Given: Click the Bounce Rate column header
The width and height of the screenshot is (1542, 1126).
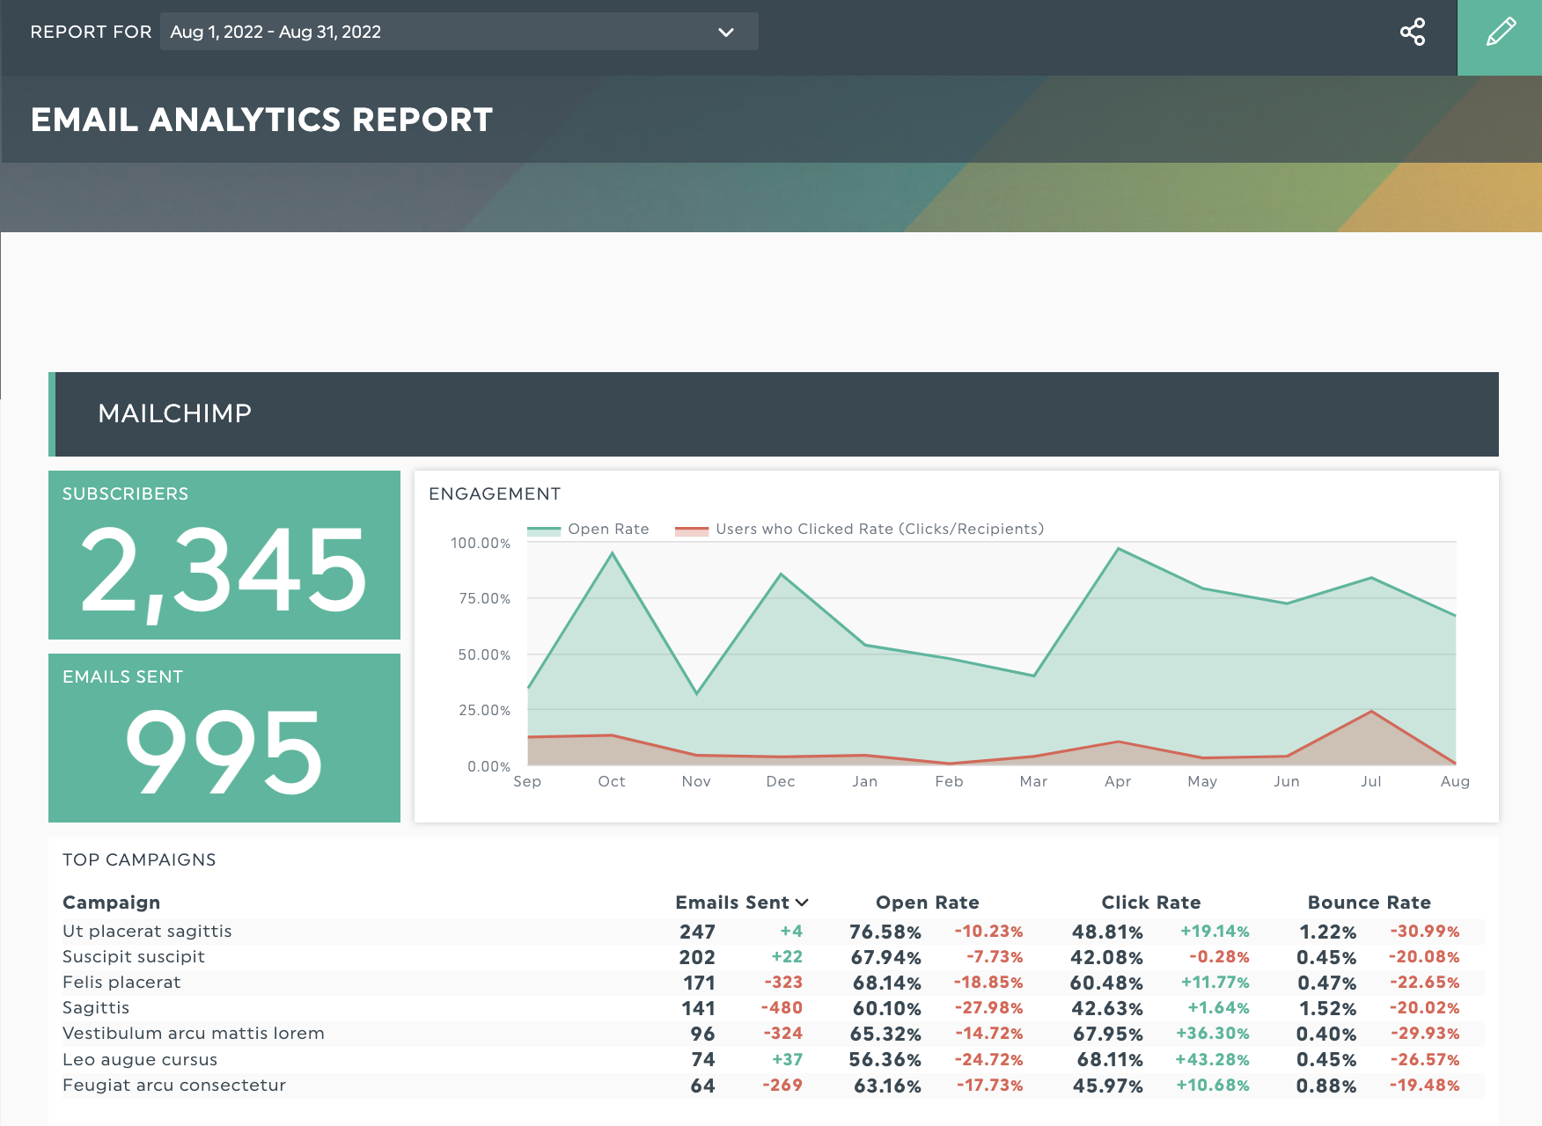Looking at the screenshot, I should pos(1369,903).
